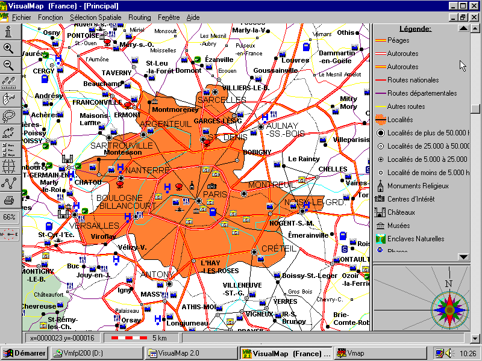This screenshot has height=361, width=482.
Task: Switch to the VisualMap 2.0 taskbar window
Action: (191, 353)
